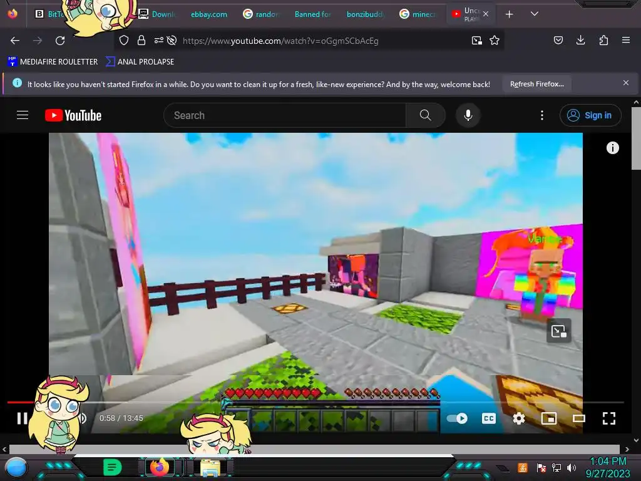Open the Firefox View icon on tab bar
Viewport: 641px width, 481px height.
(x=13, y=14)
